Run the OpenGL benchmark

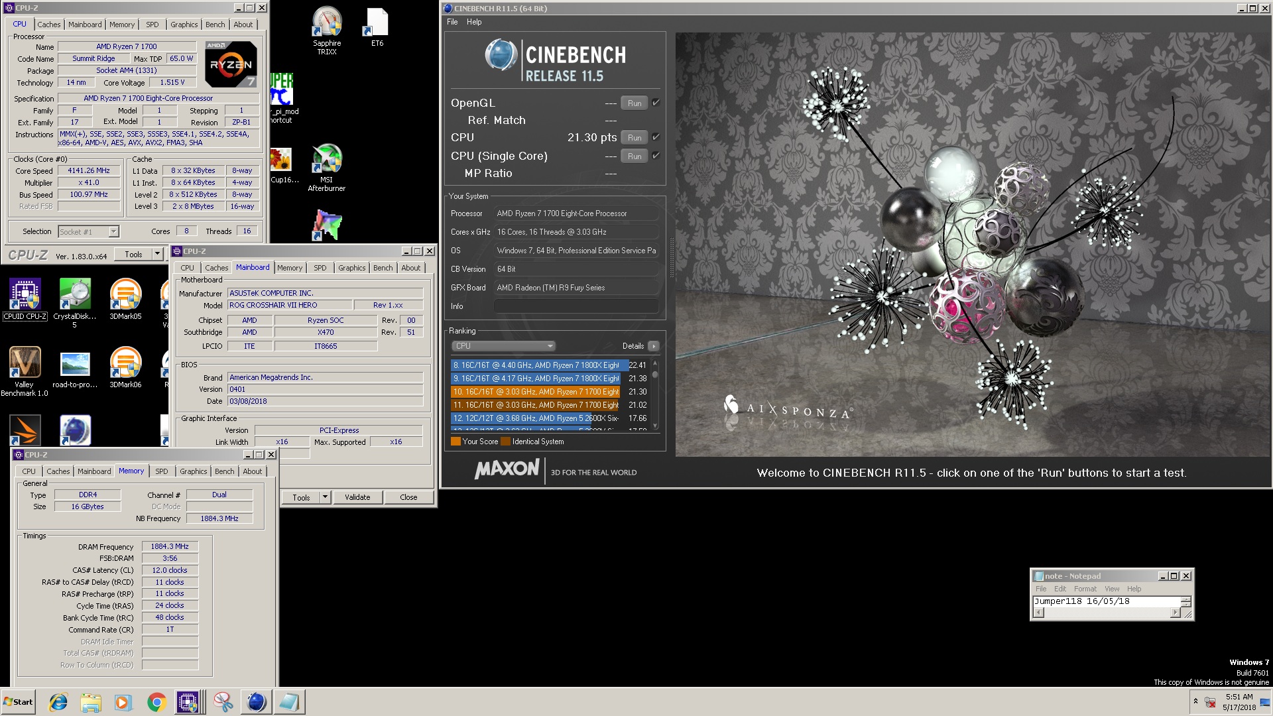(635, 103)
